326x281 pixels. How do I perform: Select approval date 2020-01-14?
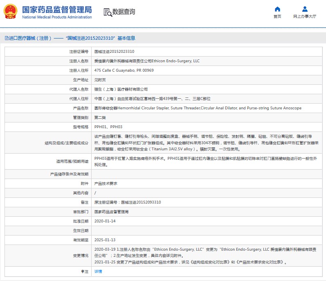coord(105,221)
